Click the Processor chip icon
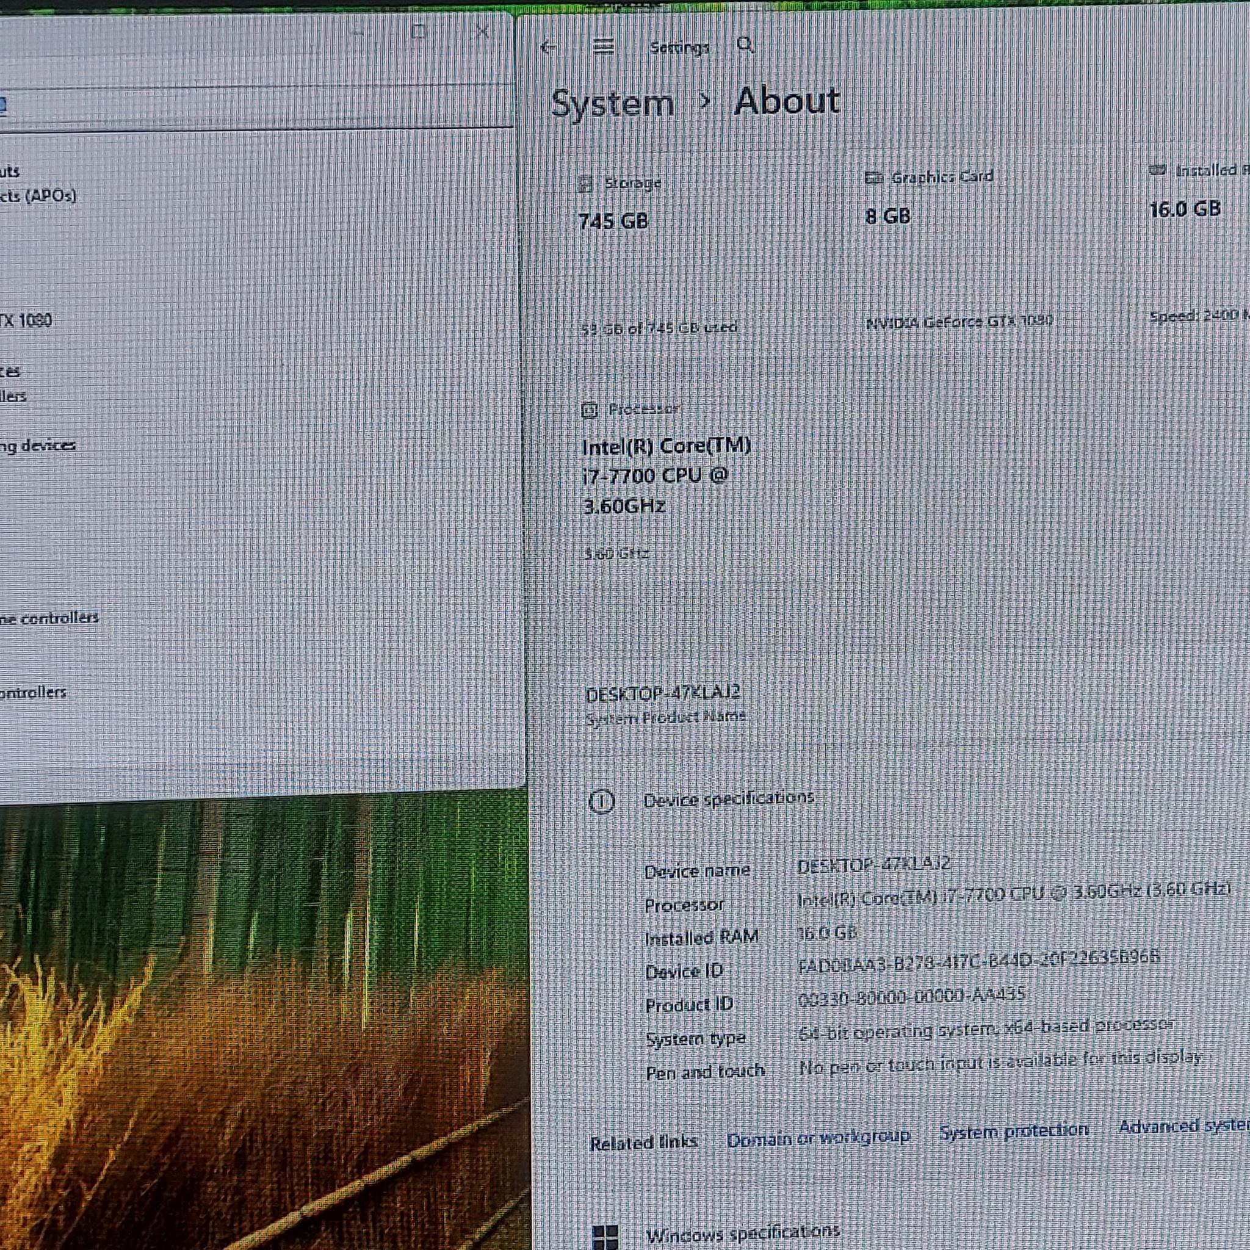 589,410
